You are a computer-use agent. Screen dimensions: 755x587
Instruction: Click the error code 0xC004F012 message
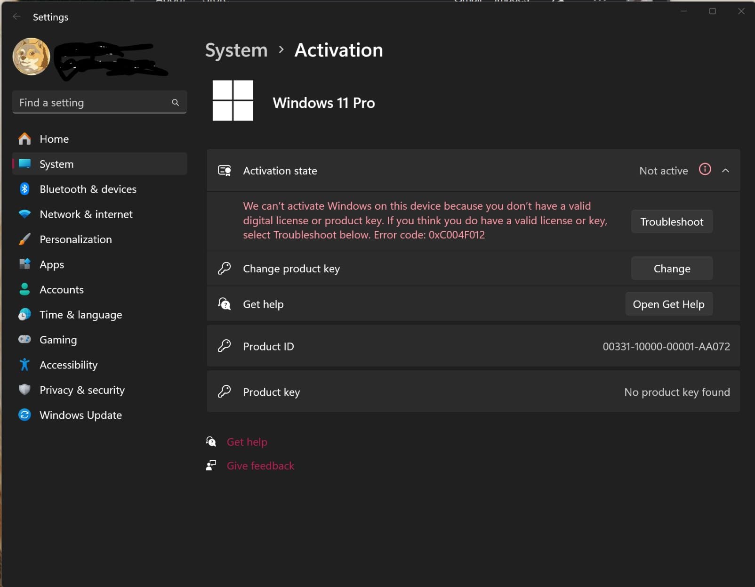(x=425, y=220)
